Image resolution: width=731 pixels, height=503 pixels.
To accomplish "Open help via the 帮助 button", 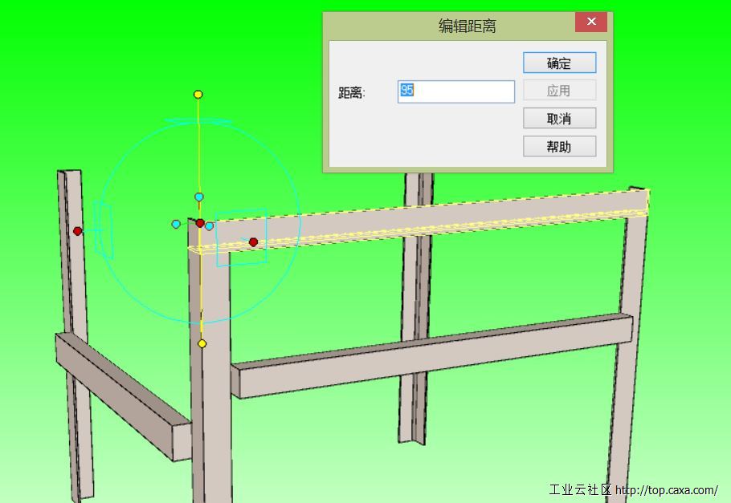I will tap(559, 147).
